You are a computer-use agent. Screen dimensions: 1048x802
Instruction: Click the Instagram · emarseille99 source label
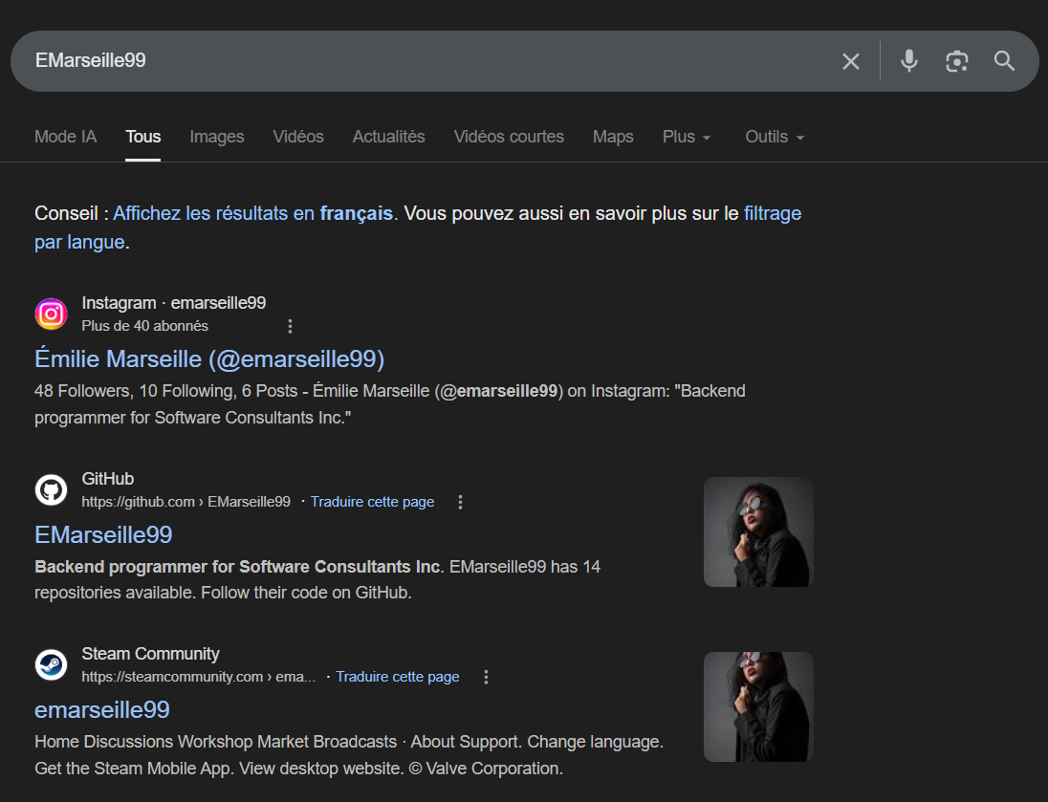(174, 303)
